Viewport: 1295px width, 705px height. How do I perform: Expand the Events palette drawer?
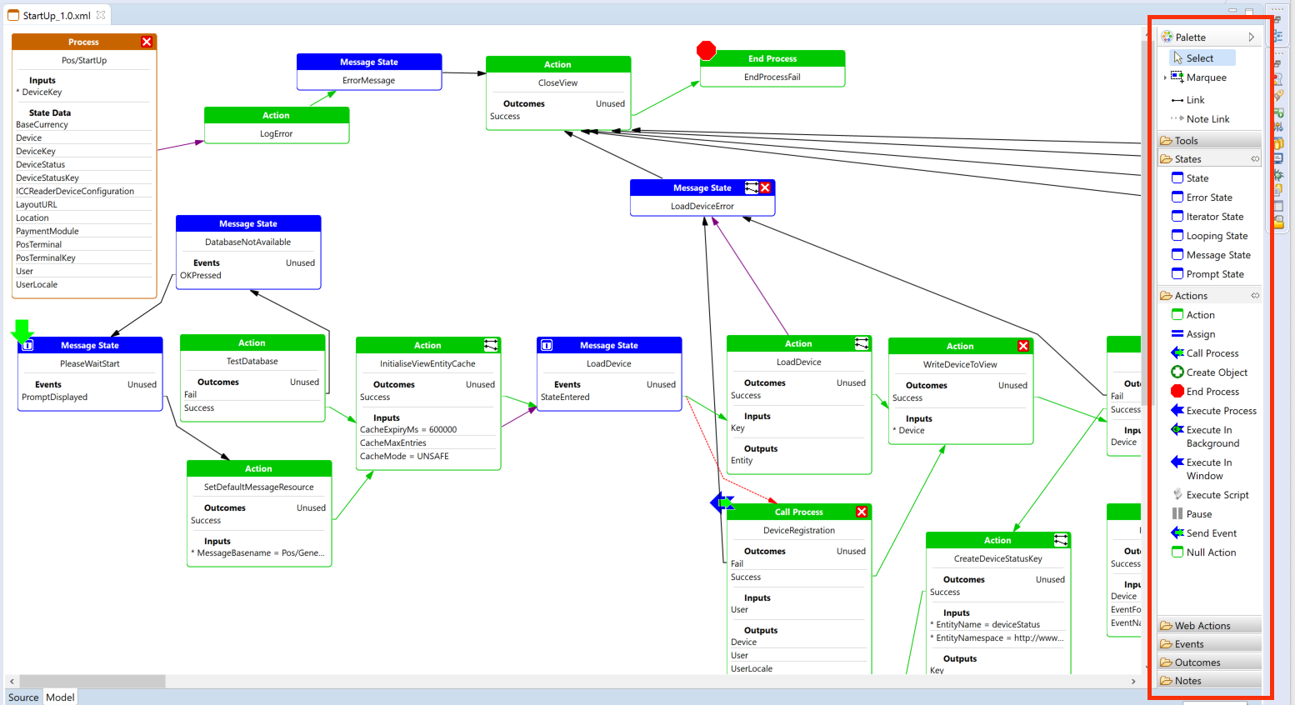coord(1210,644)
